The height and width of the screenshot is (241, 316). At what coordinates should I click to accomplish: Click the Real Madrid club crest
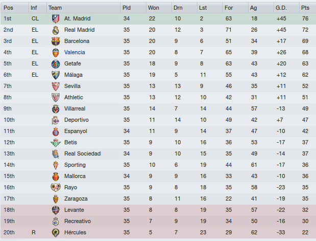click(x=56, y=30)
